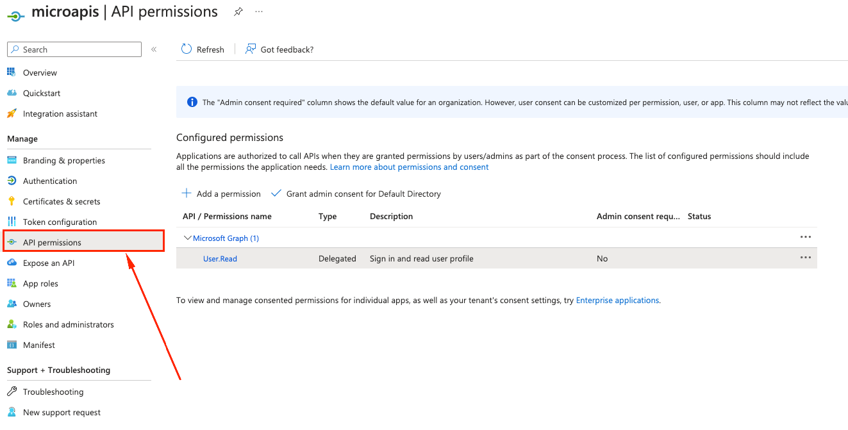The height and width of the screenshot is (430, 848).
Task: Collapse the sidebar with the double-chevron icon
Action: tap(154, 49)
